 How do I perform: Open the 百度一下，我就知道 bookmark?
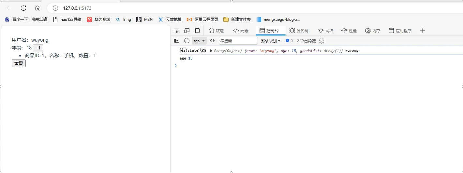coord(26,20)
